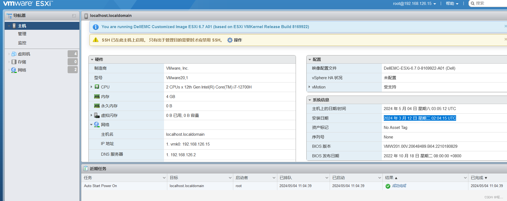Click the Navigator panel icon

pyautogui.click(x=9, y=16)
